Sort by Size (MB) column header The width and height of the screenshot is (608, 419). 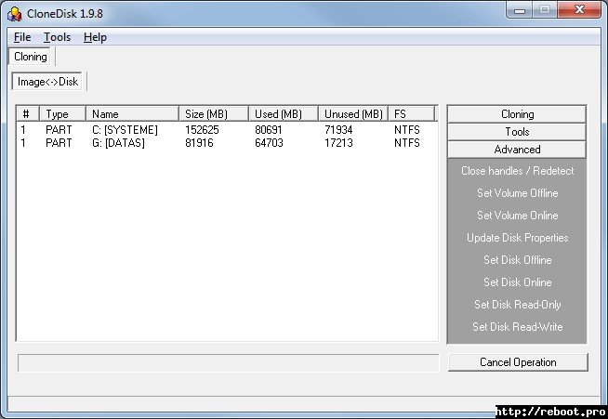[214, 114]
